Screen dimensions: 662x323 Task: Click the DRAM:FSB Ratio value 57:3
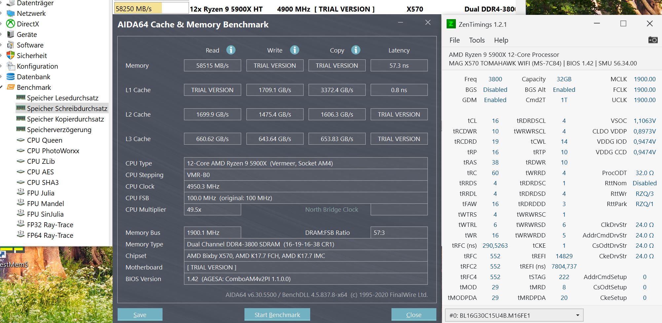point(399,233)
